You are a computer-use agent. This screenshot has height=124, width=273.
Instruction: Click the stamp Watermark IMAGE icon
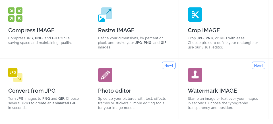click(x=195, y=75)
